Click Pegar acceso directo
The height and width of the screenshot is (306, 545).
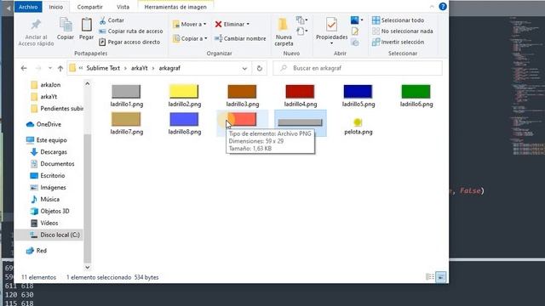click(129, 42)
